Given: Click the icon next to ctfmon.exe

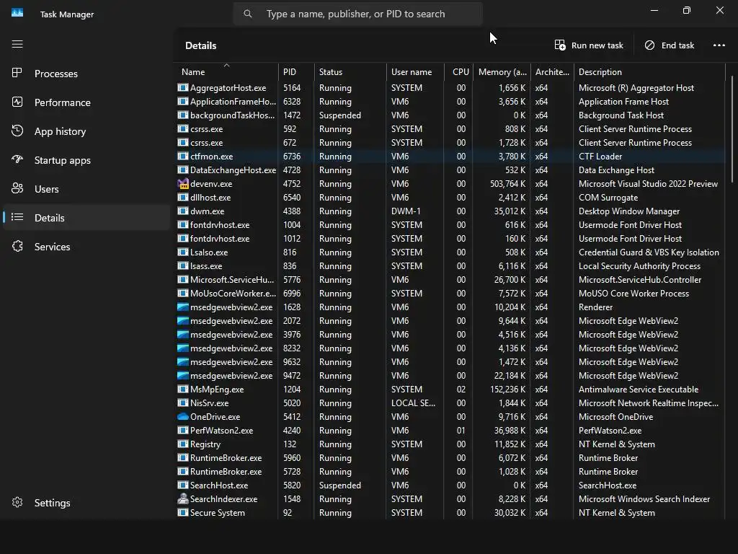Looking at the screenshot, I should 182,156.
